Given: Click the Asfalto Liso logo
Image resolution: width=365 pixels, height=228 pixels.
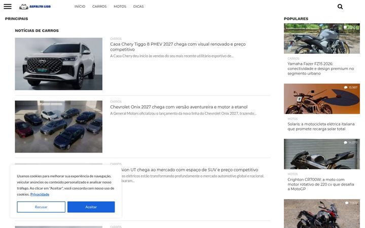Looking at the screenshot, I should 35,7.
